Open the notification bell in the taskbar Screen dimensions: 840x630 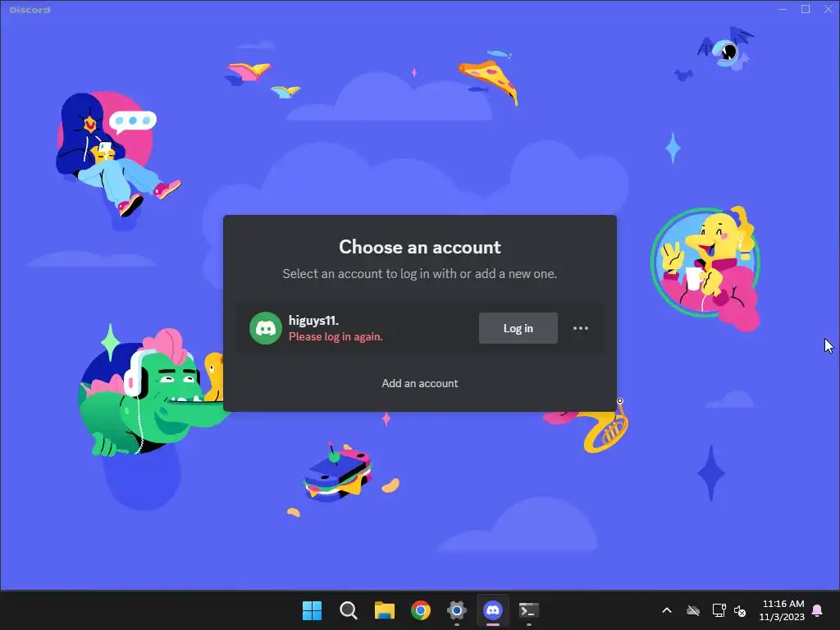pos(818,610)
